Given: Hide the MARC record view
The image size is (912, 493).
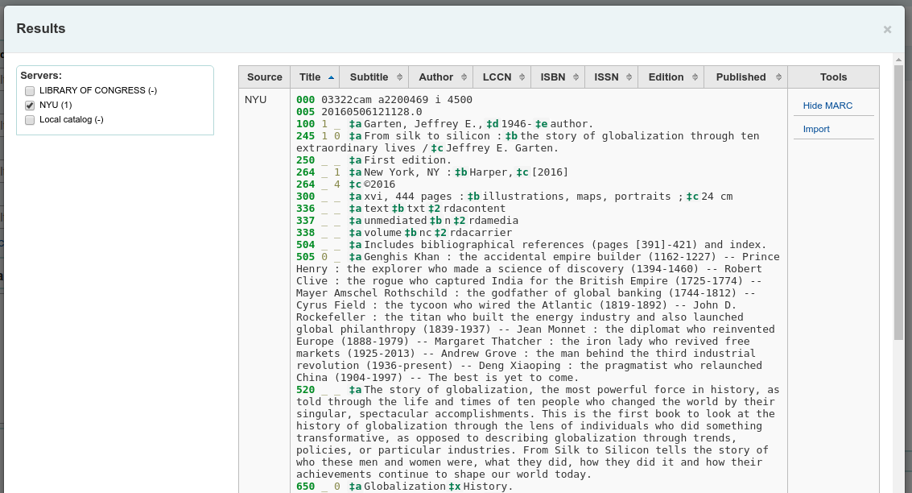Looking at the screenshot, I should [827, 106].
